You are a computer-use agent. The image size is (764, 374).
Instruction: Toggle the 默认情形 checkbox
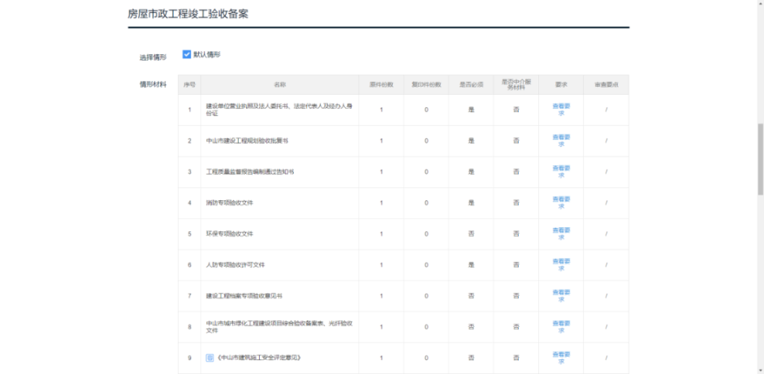(x=187, y=54)
